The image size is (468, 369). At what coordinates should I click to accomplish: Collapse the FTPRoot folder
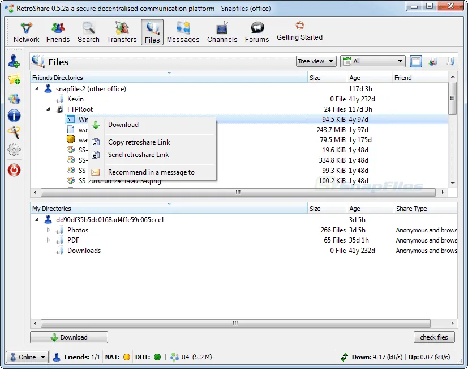pos(48,109)
